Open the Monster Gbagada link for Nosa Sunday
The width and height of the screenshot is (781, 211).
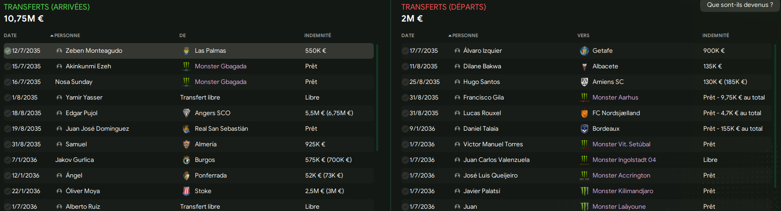(x=221, y=82)
